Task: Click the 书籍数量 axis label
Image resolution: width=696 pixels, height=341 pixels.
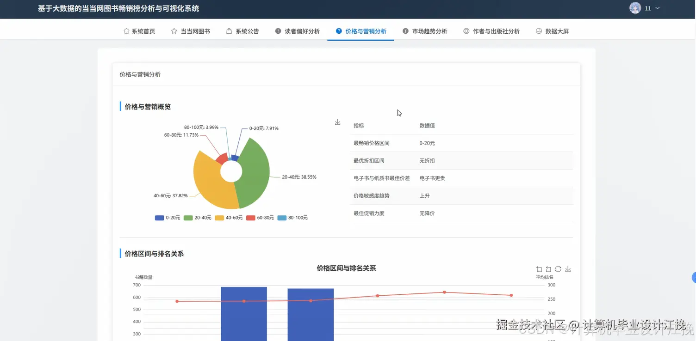Action: coord(143,277)
